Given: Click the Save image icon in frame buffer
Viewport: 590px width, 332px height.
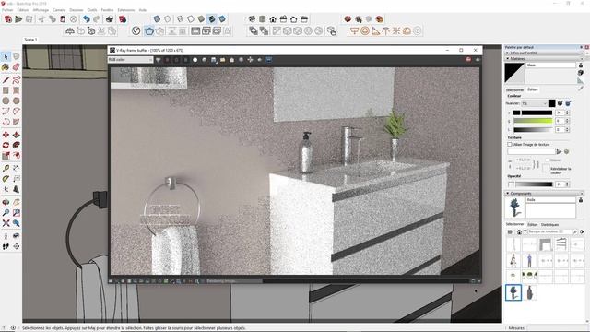Looking at the screenshot, I should (x=213, y=60).
